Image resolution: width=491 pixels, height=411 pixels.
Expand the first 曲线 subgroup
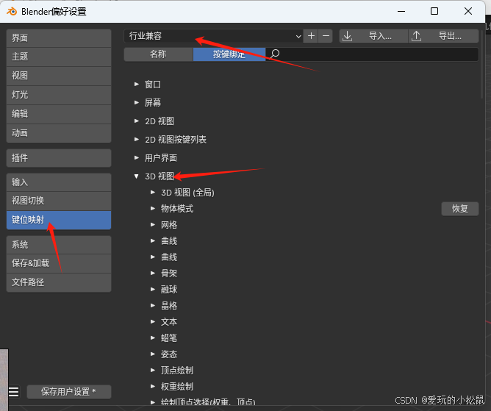[x=153, y=241]
